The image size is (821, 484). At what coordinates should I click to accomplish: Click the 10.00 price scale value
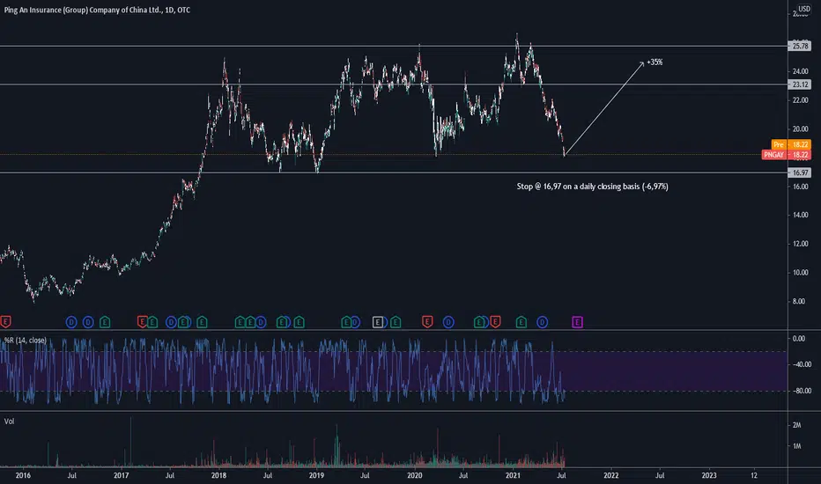pos(800,273)
